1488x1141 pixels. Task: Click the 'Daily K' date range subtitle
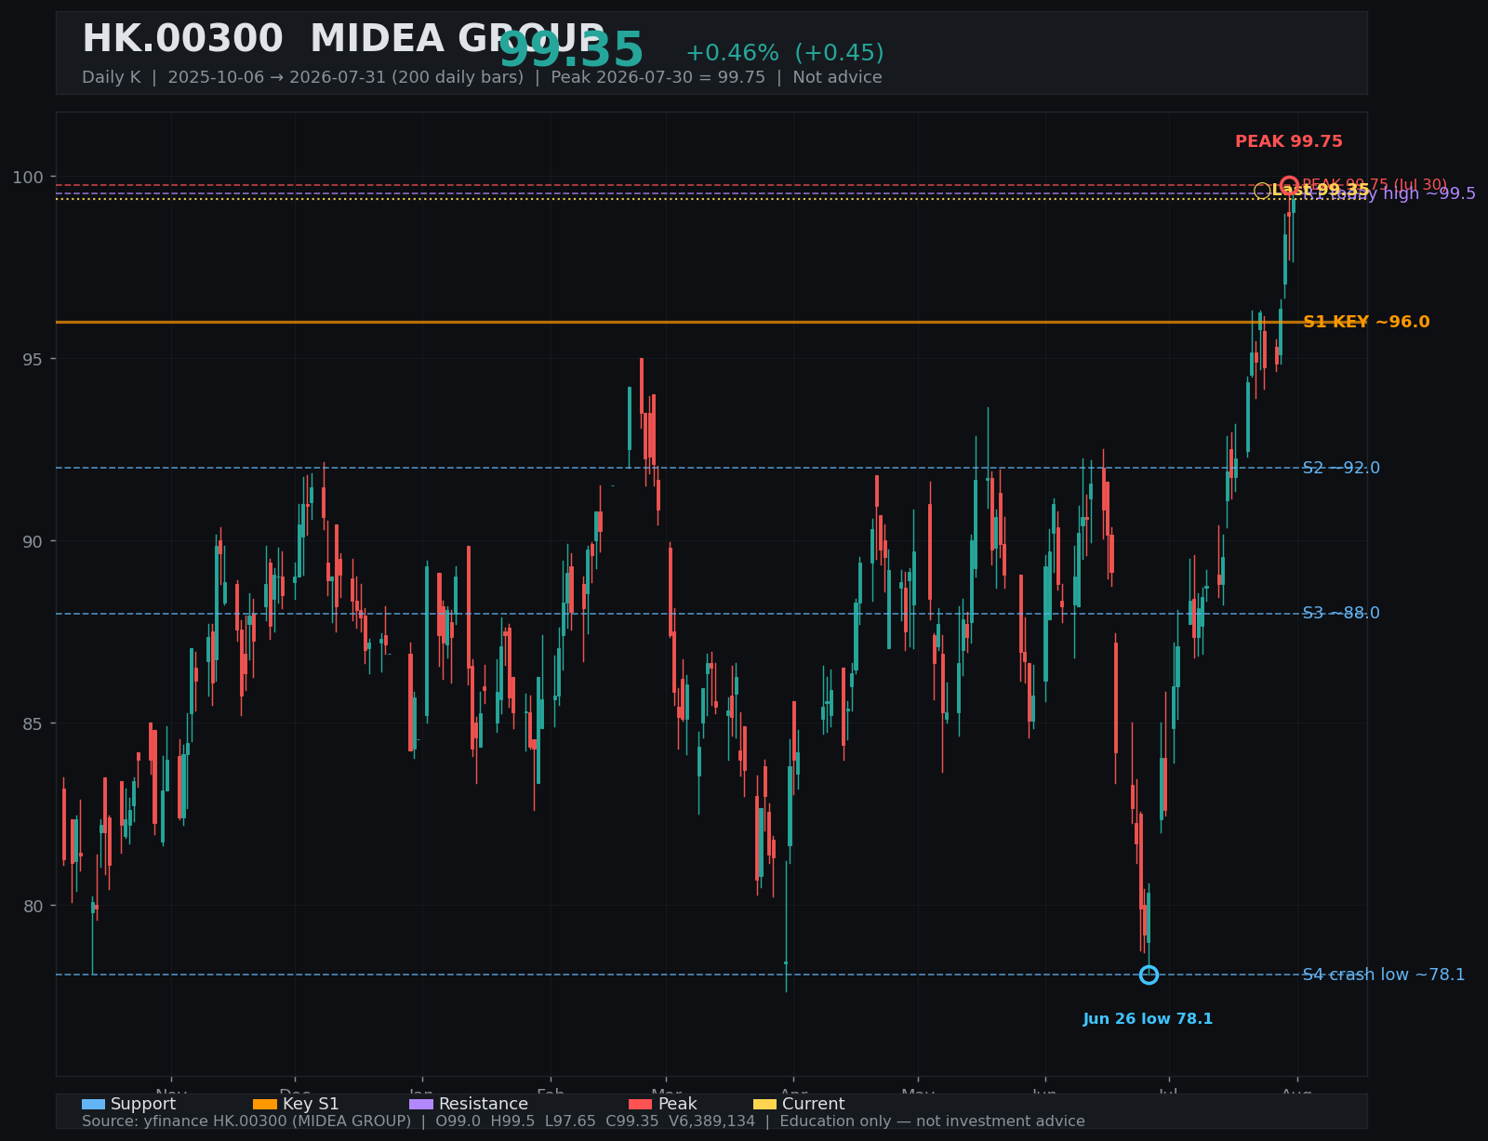click(x=482, y=77)
